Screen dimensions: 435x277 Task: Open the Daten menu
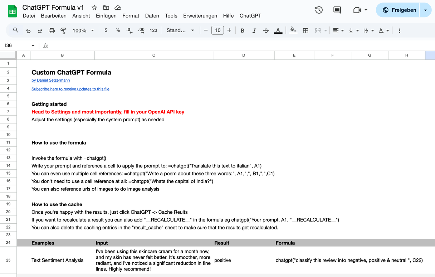click(152, 16)
